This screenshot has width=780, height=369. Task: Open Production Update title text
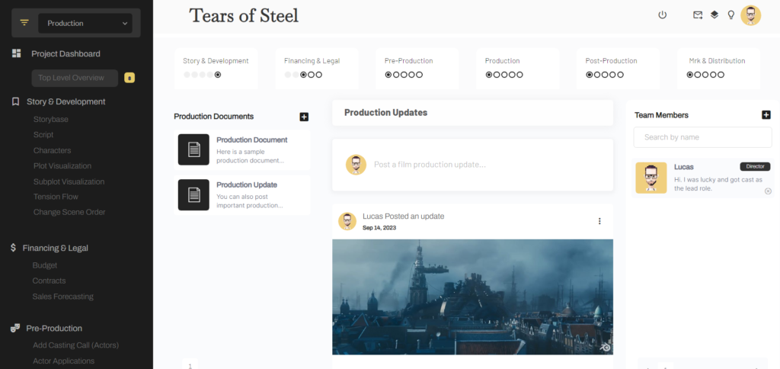point(247,184)
